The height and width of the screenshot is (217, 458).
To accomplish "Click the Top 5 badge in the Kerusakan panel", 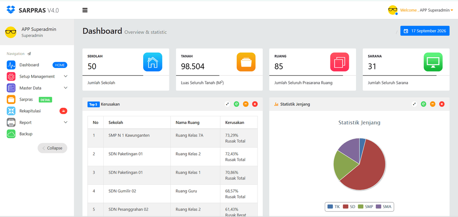I will tap(93, 104).
